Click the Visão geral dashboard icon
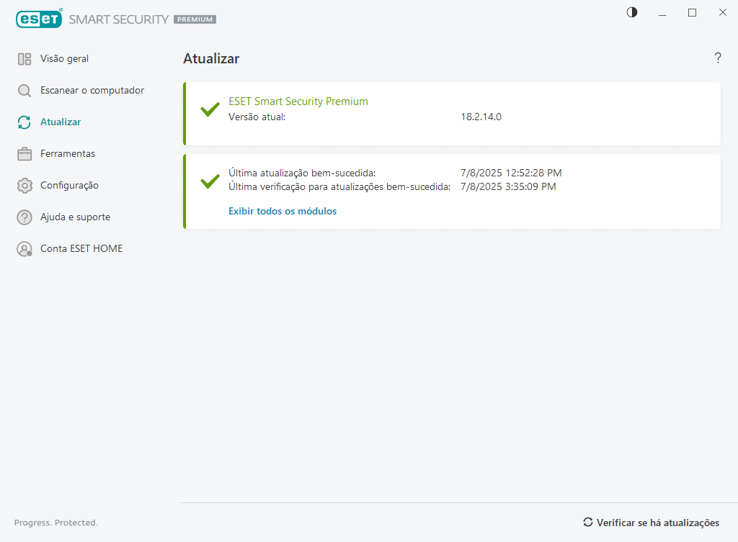This screenshot has height=542, width=738. (25, 59)
